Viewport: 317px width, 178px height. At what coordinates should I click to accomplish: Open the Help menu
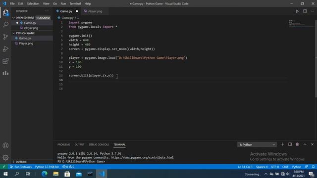tap(88, 3)
